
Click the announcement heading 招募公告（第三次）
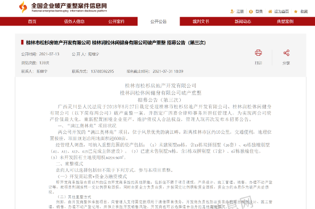160,100
